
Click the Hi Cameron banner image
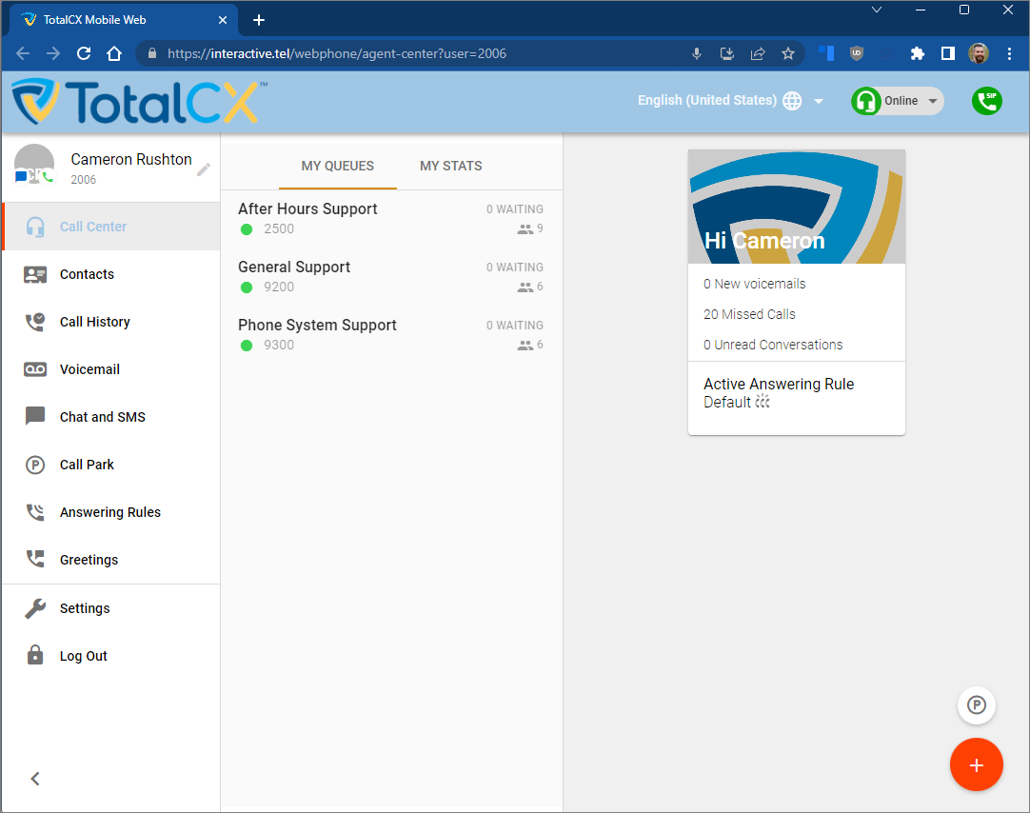click(x=796, y=207)
